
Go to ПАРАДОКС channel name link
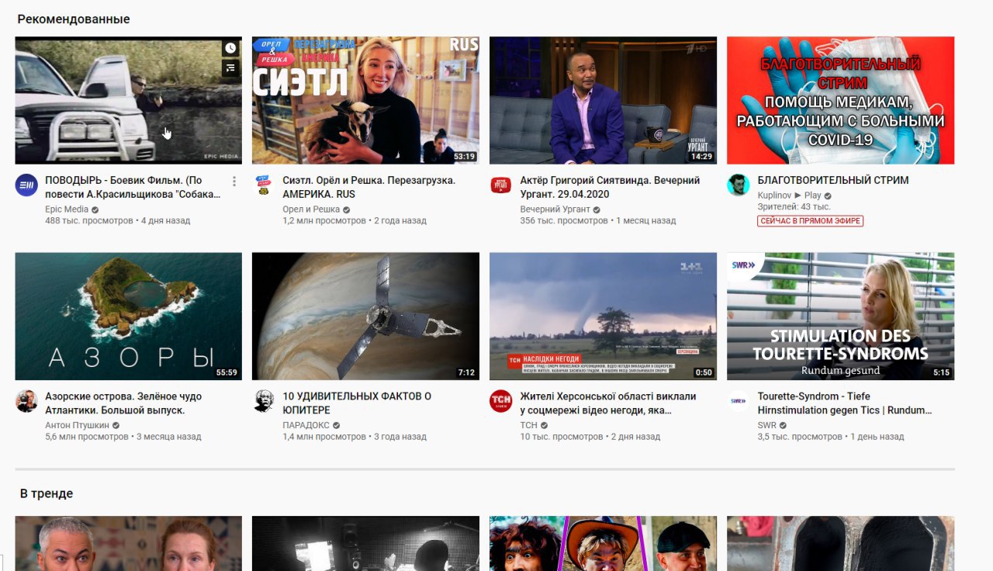tap(306, 425)
